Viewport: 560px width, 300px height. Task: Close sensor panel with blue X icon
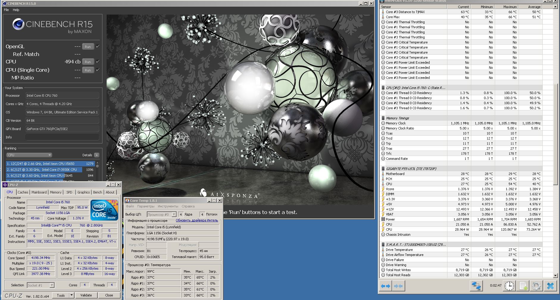pyautogui.click(x=550, y=286)
